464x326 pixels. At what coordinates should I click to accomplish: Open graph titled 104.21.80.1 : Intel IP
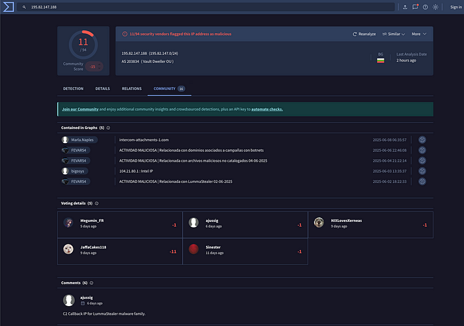[x=136, y=171]
